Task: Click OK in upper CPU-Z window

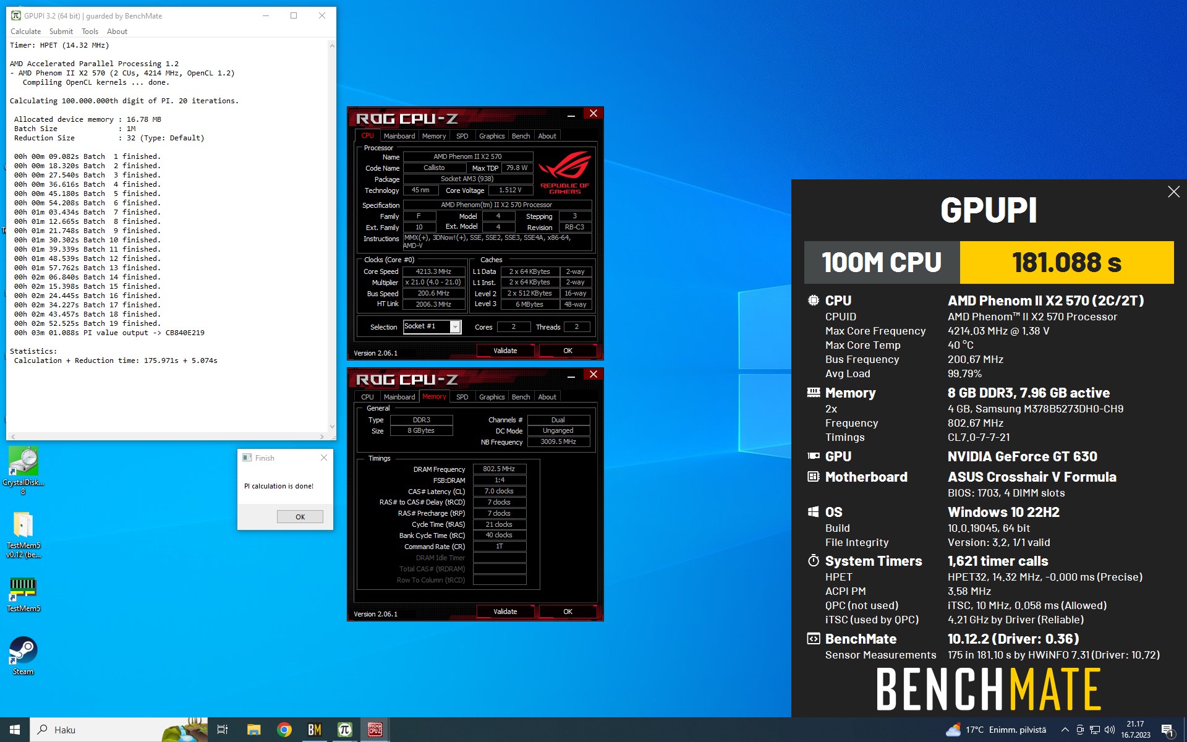Action: pyautogui.click(x=568, y=351)
